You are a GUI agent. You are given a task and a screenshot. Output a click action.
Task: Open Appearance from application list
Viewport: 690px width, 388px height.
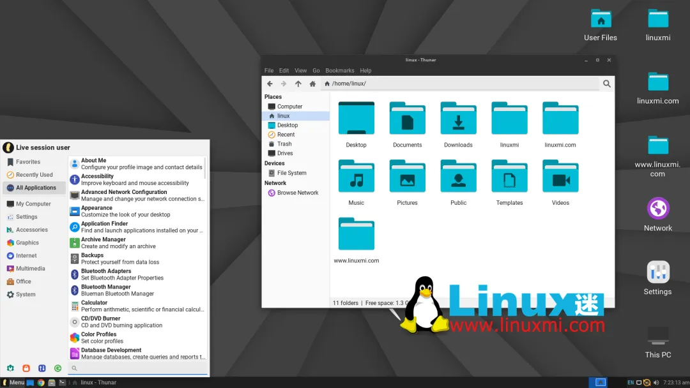137,211
